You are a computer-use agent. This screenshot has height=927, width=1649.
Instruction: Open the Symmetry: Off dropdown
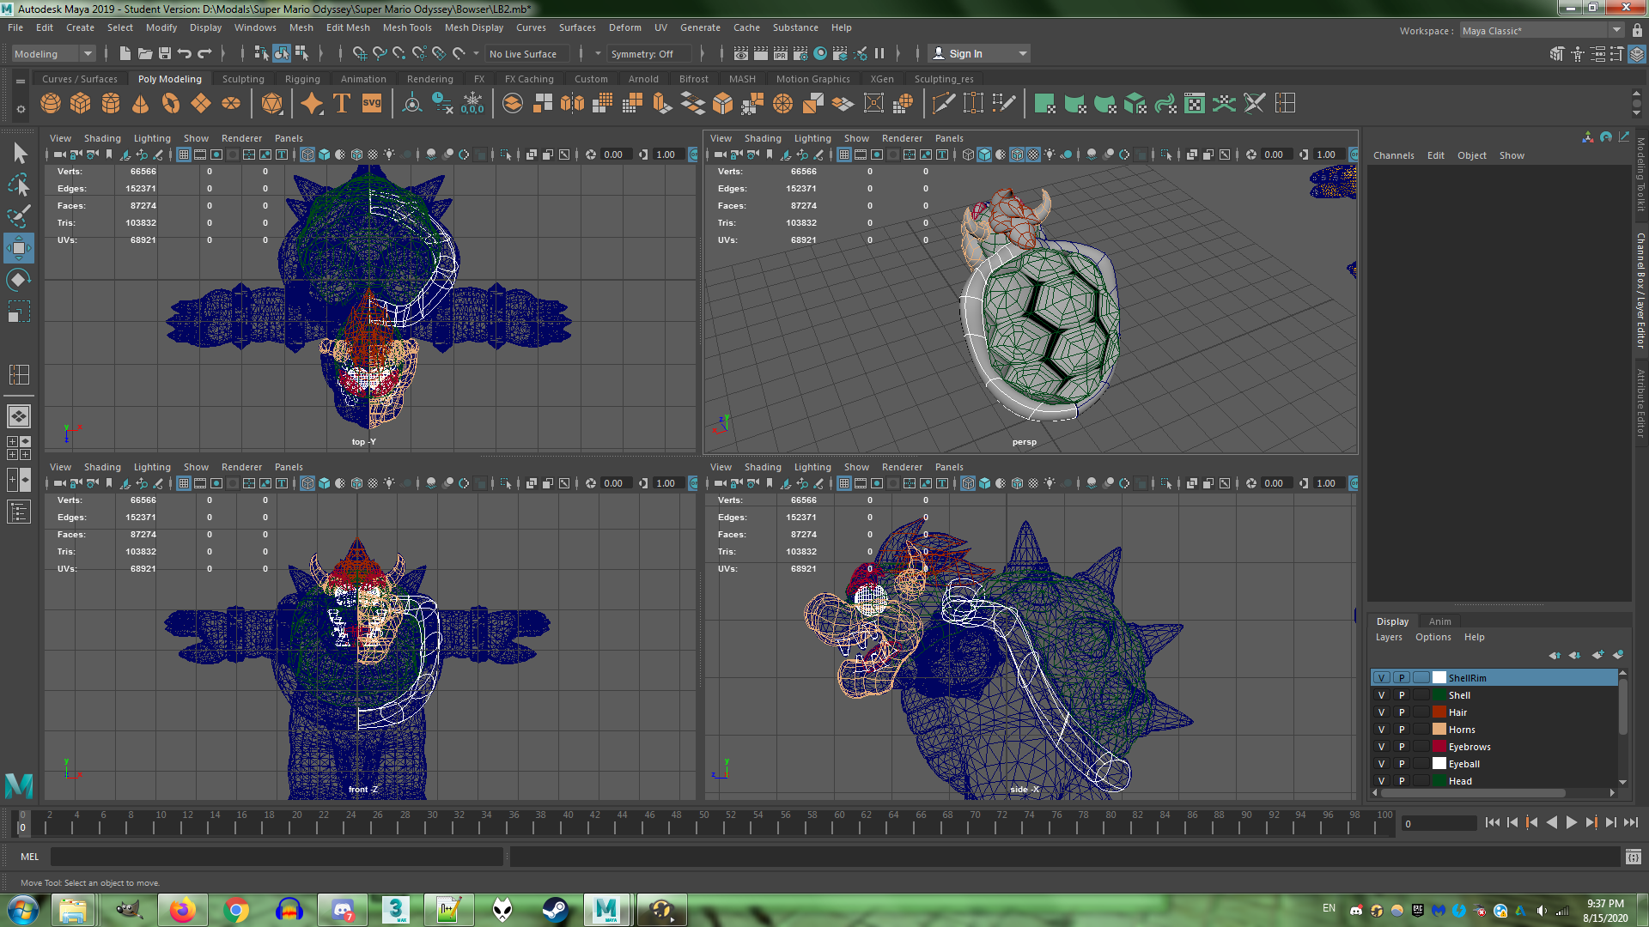[x=648, y=54]
